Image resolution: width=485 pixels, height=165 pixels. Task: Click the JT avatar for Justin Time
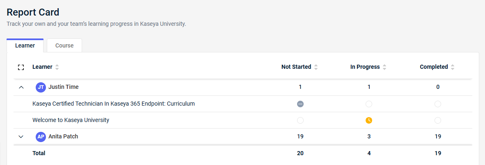click(41, 87)
